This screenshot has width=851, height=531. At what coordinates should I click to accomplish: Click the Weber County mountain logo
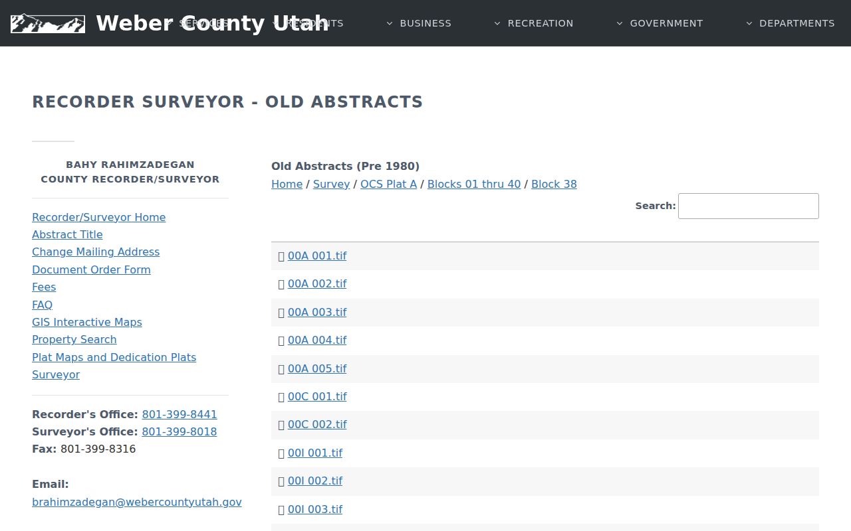(48, 23)
